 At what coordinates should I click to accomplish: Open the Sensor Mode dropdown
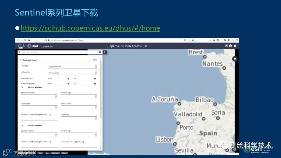click(79, 107)
